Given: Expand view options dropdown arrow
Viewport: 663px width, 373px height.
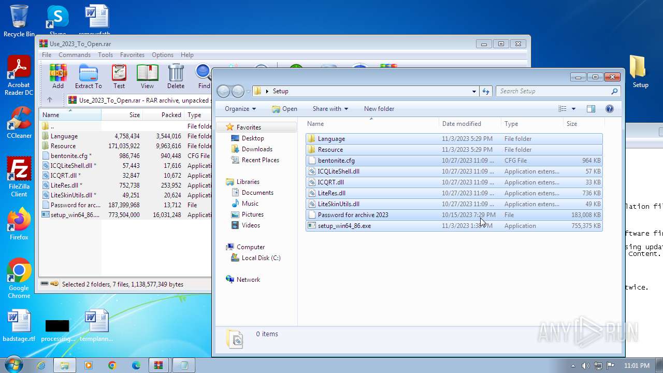Looking at the screenshot, I should click(573, 109).
